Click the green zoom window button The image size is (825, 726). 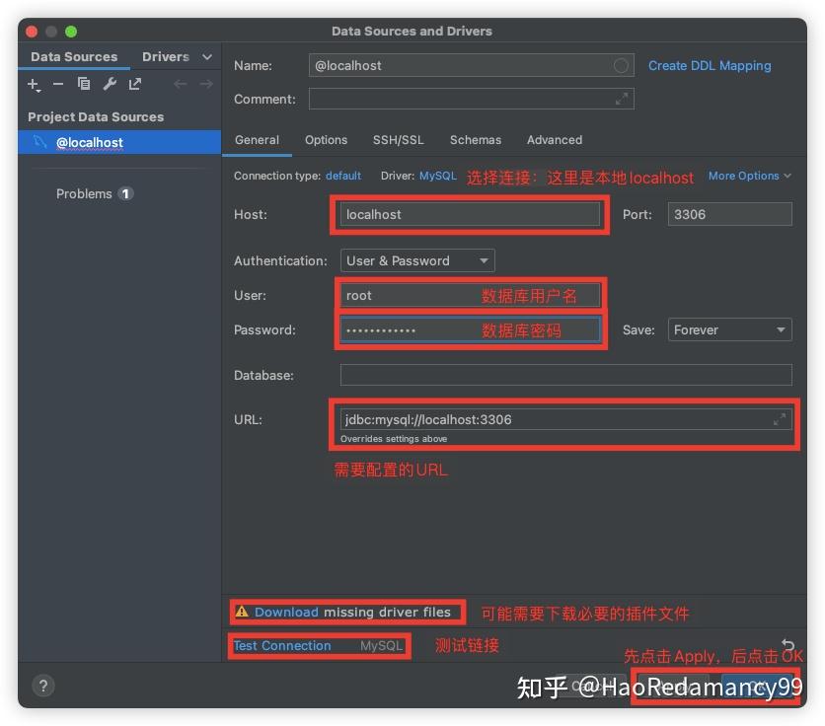tap(71, 32)
